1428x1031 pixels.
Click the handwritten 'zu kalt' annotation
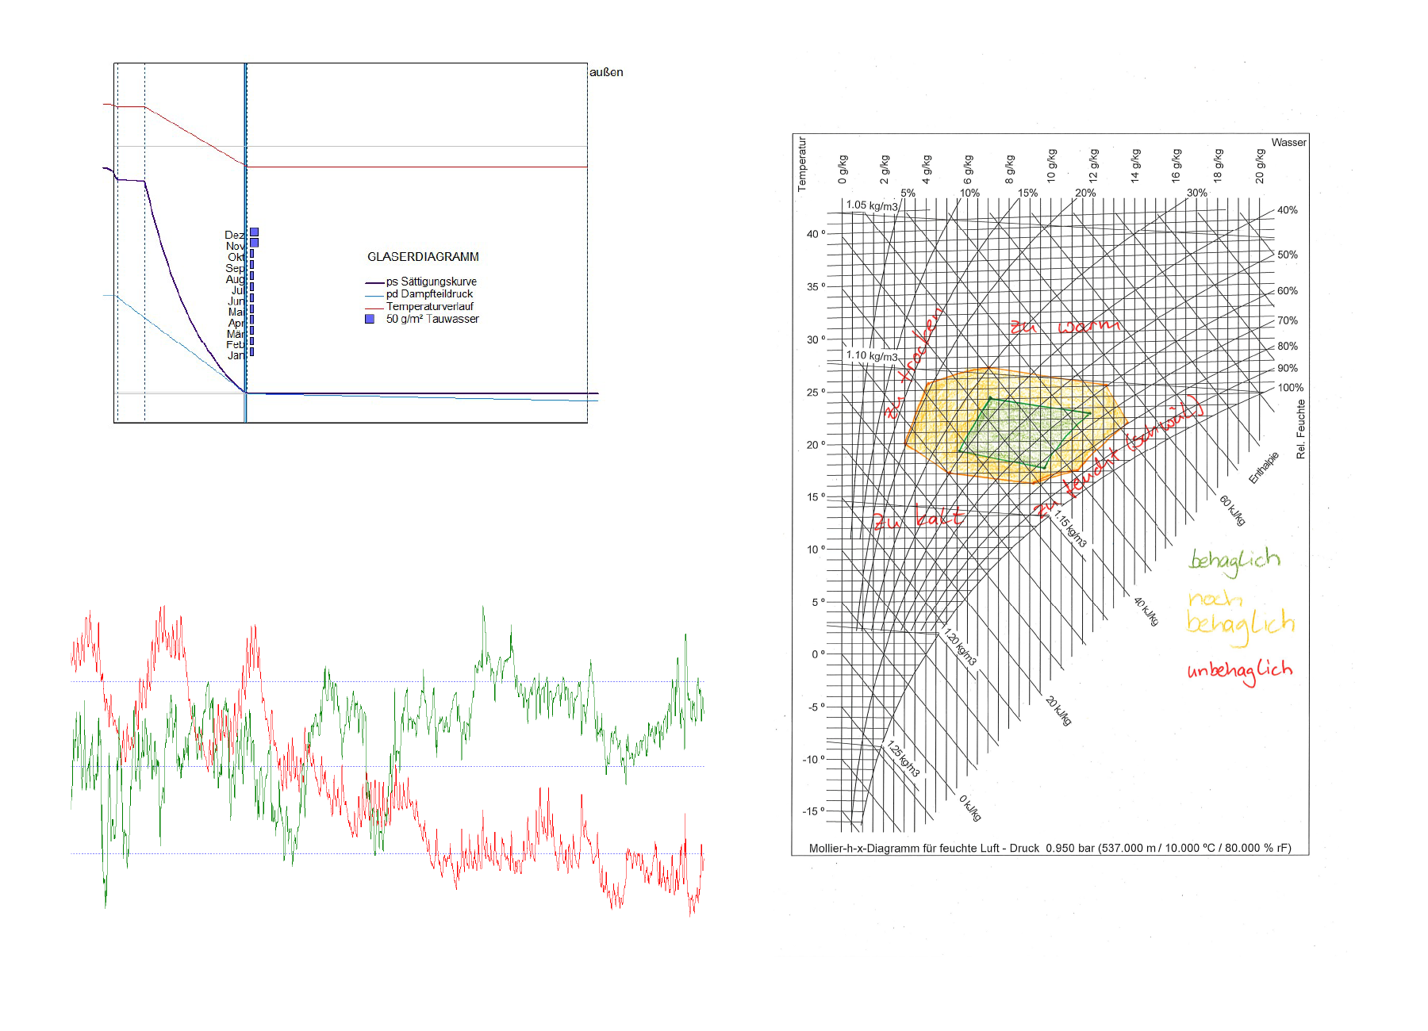(919, 518)
